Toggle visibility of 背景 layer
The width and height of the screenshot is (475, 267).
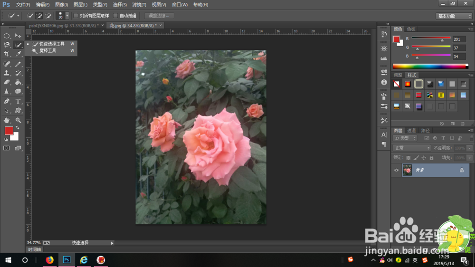tap(396, 171)
